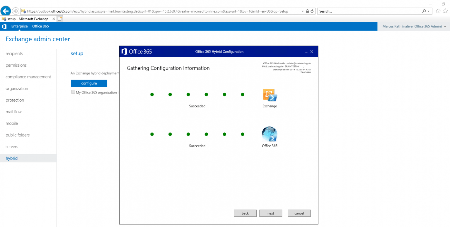Select the Enterprise tab in the header
Viewport: 450px width, 227px height.
click(19, 26)
